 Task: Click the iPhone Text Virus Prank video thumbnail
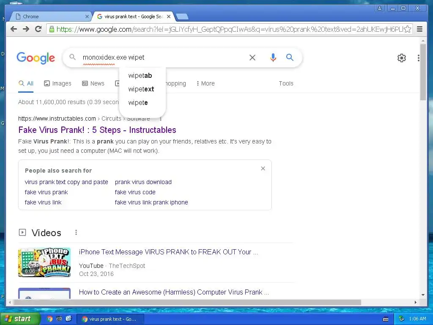coord(44,262)
